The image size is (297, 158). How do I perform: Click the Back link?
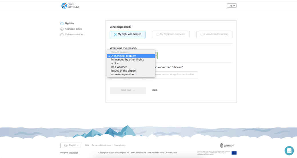155,90
